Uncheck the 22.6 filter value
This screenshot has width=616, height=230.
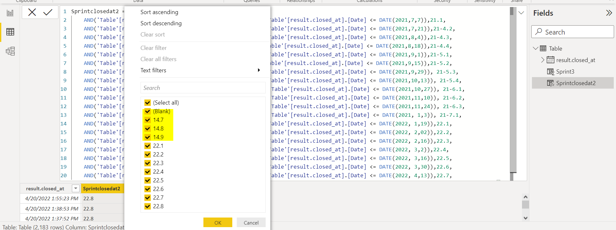pos(148,189)
